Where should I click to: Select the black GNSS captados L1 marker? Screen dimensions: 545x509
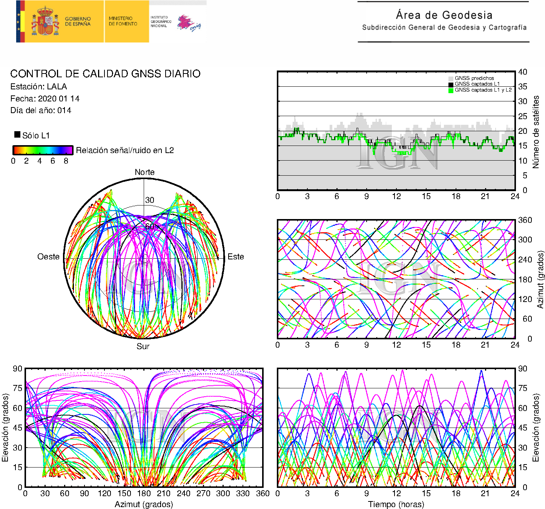coord(451,84)
